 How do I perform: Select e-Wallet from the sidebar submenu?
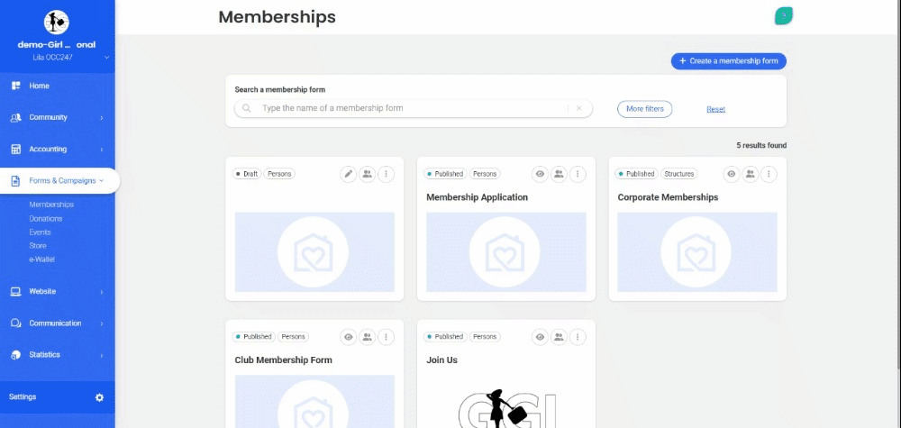[x=42, y=260]
